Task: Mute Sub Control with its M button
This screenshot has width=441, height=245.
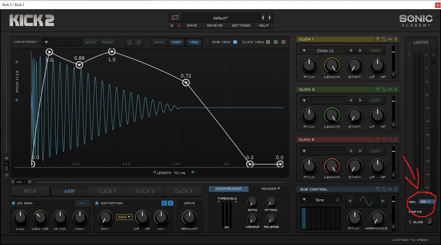Action: (390, 189)
